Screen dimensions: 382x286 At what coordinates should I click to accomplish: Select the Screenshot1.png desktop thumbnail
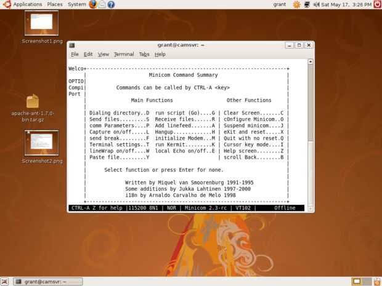click(42, 23)
